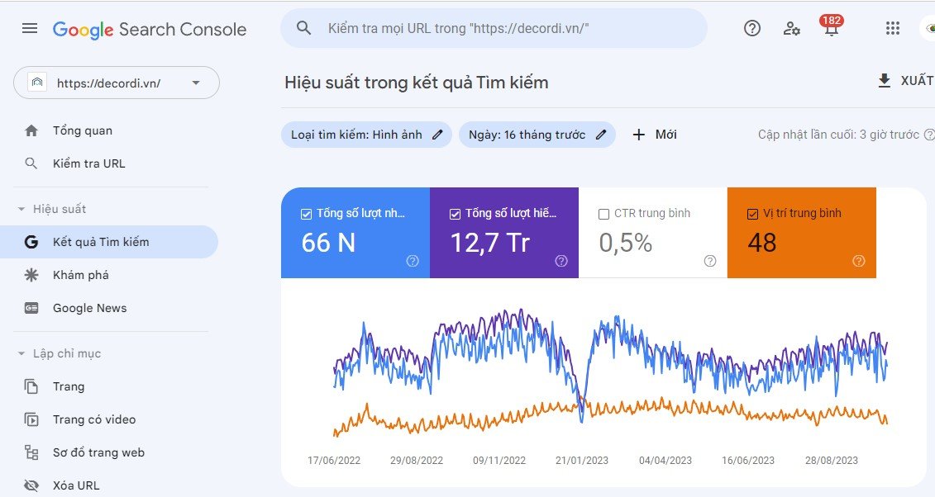Click help icon beside Cập nhật lần cuối

click(929, 135)
